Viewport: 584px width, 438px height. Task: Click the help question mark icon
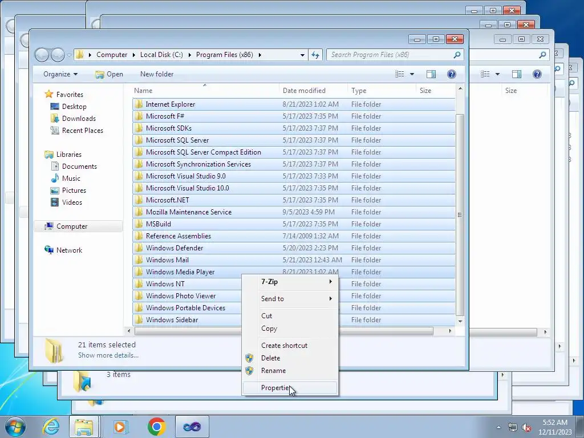coord(452,74)
